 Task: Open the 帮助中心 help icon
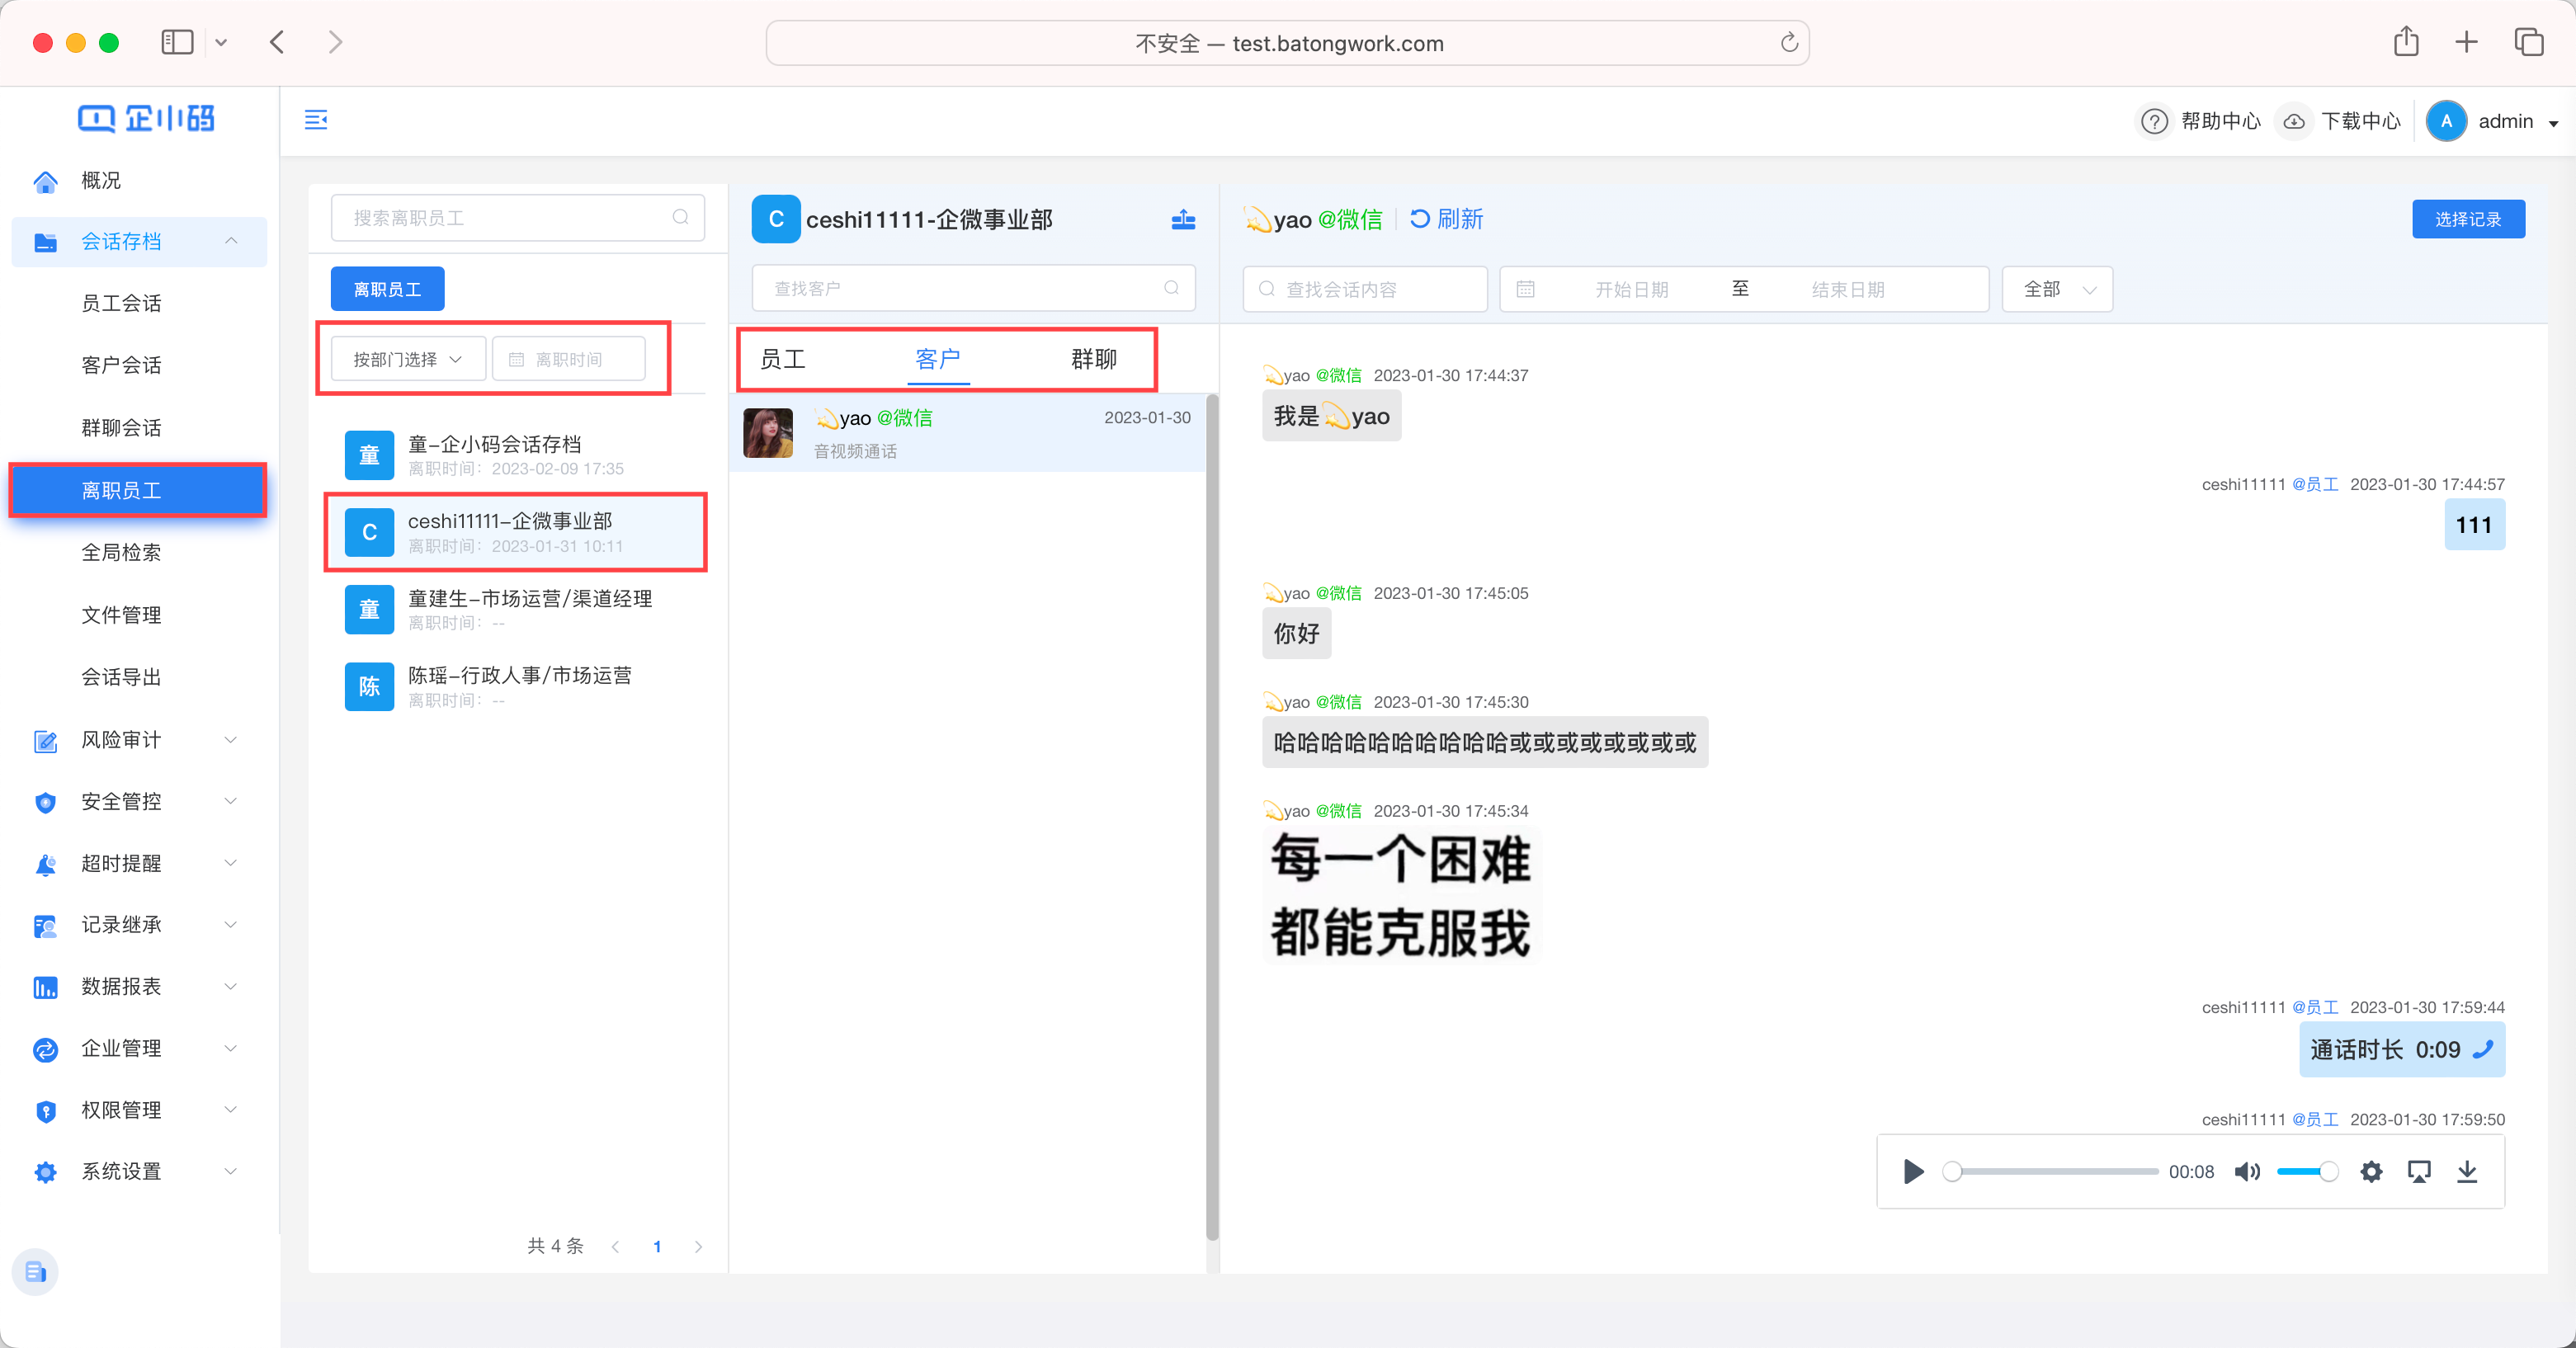pos(2153,121)
